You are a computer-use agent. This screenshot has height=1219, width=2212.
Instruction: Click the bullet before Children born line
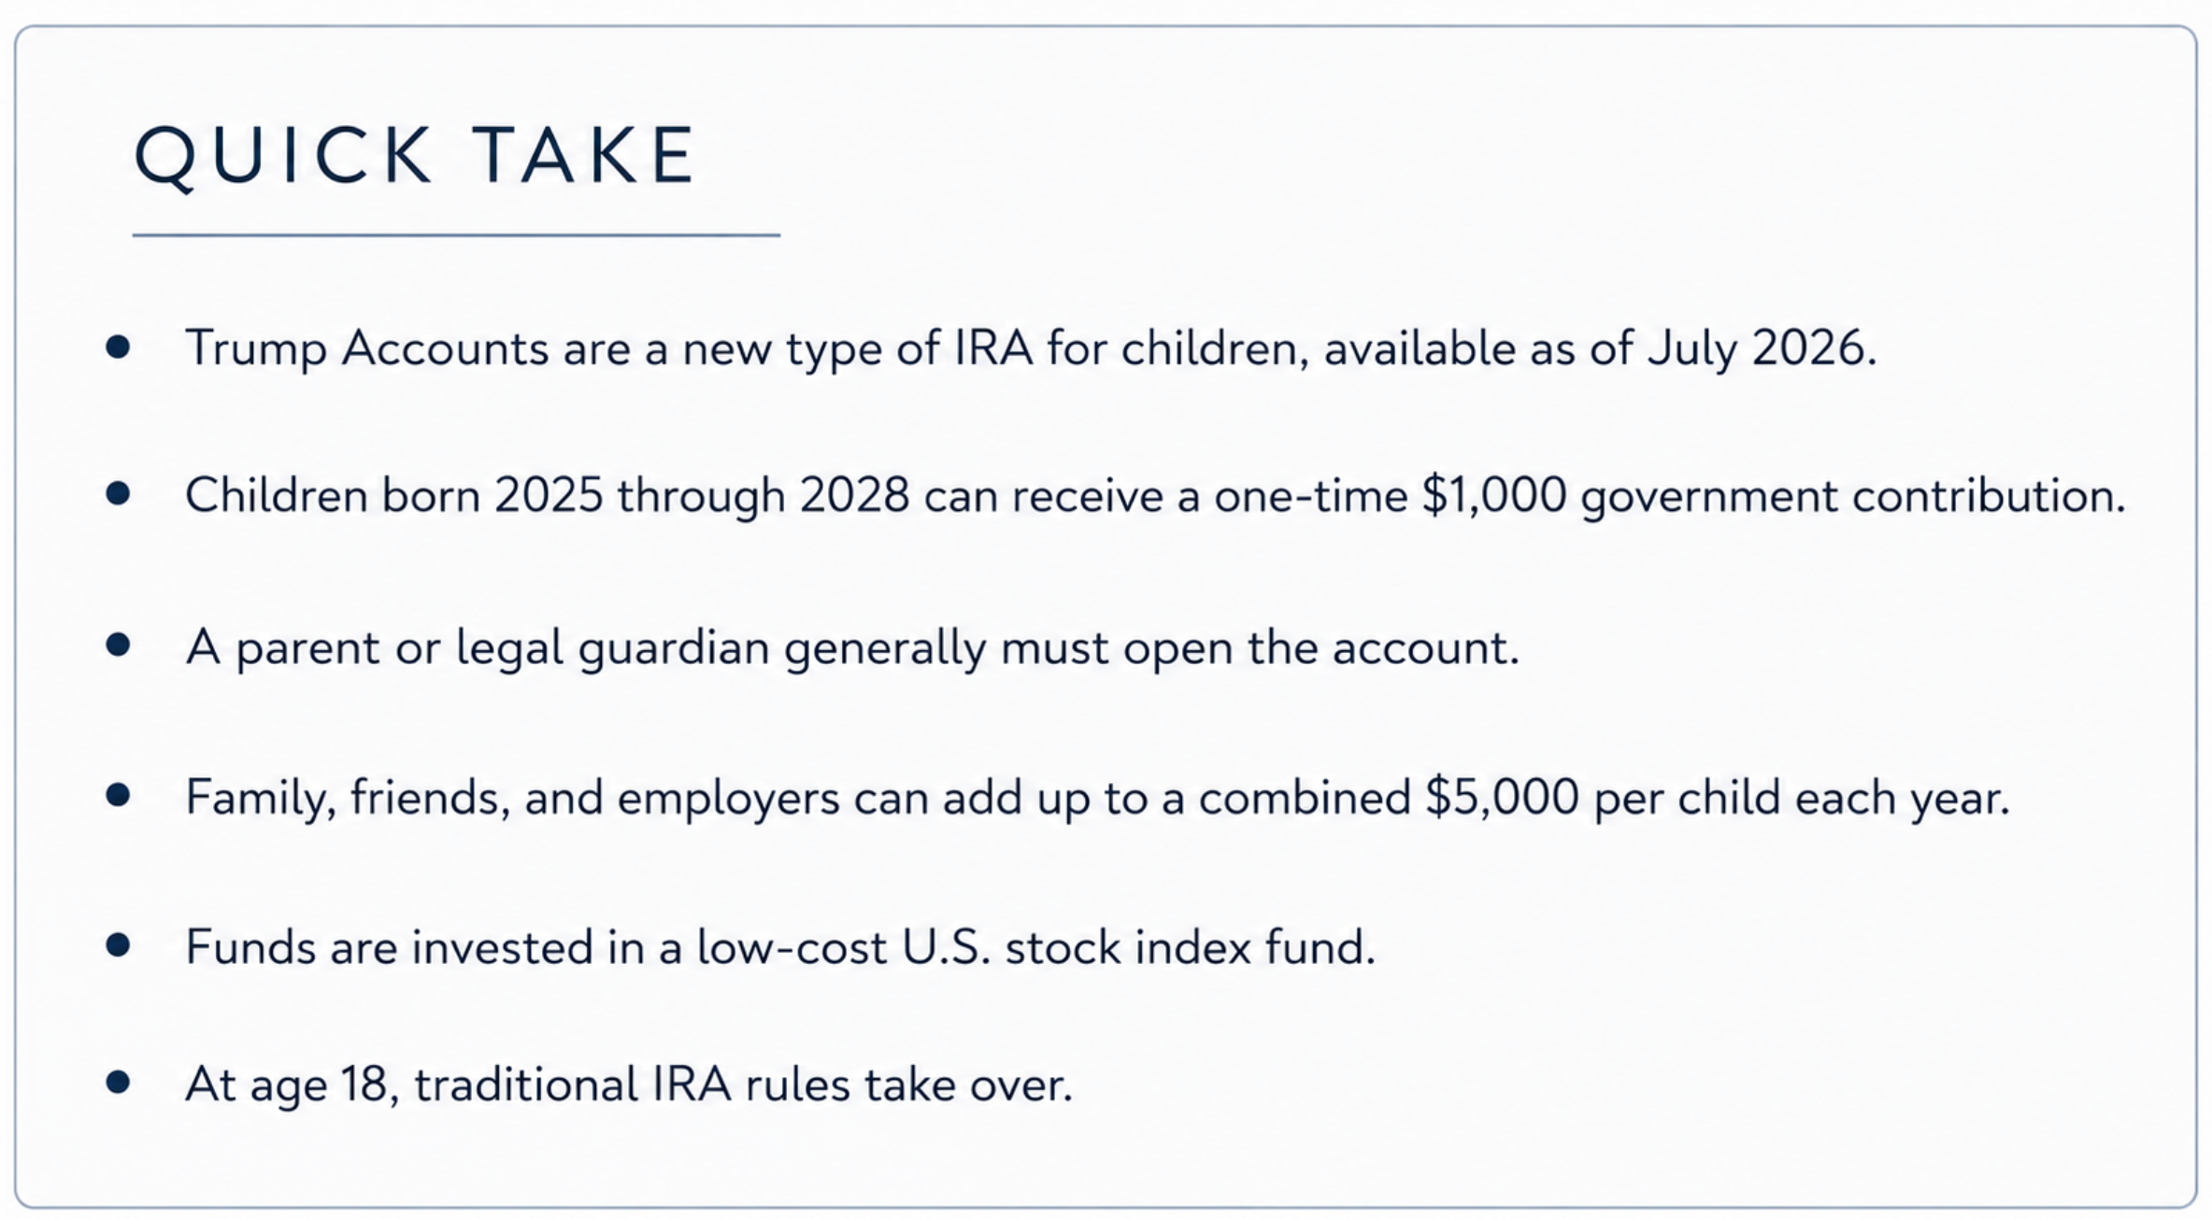(x=118, y=494)
